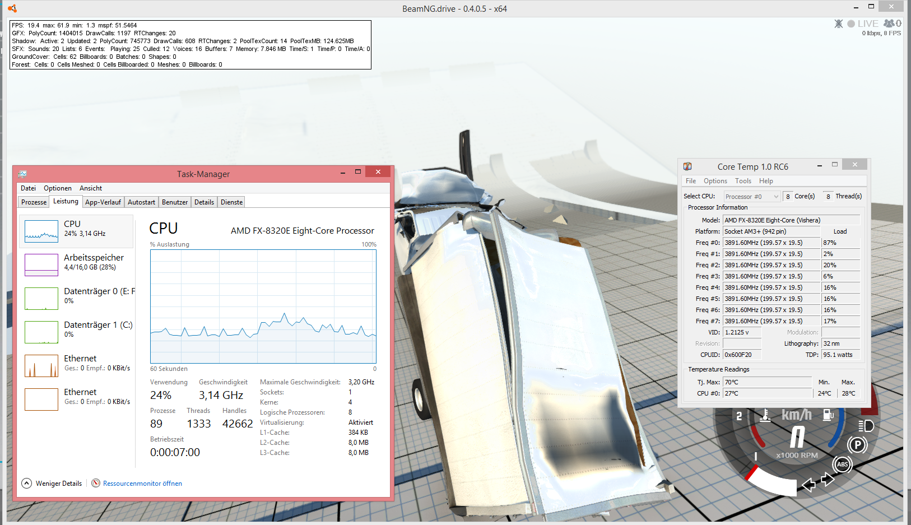
Task: Open the Tools menu in Core Temp
Action: 743,181
